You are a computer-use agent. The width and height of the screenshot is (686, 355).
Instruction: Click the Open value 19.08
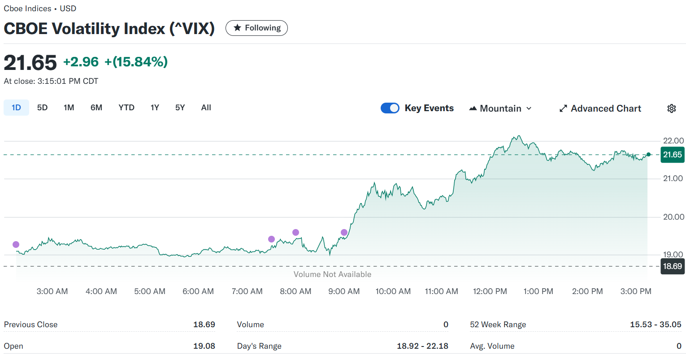tap(204, 346)
